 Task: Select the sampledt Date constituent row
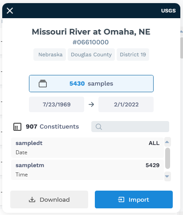(87, 148)
